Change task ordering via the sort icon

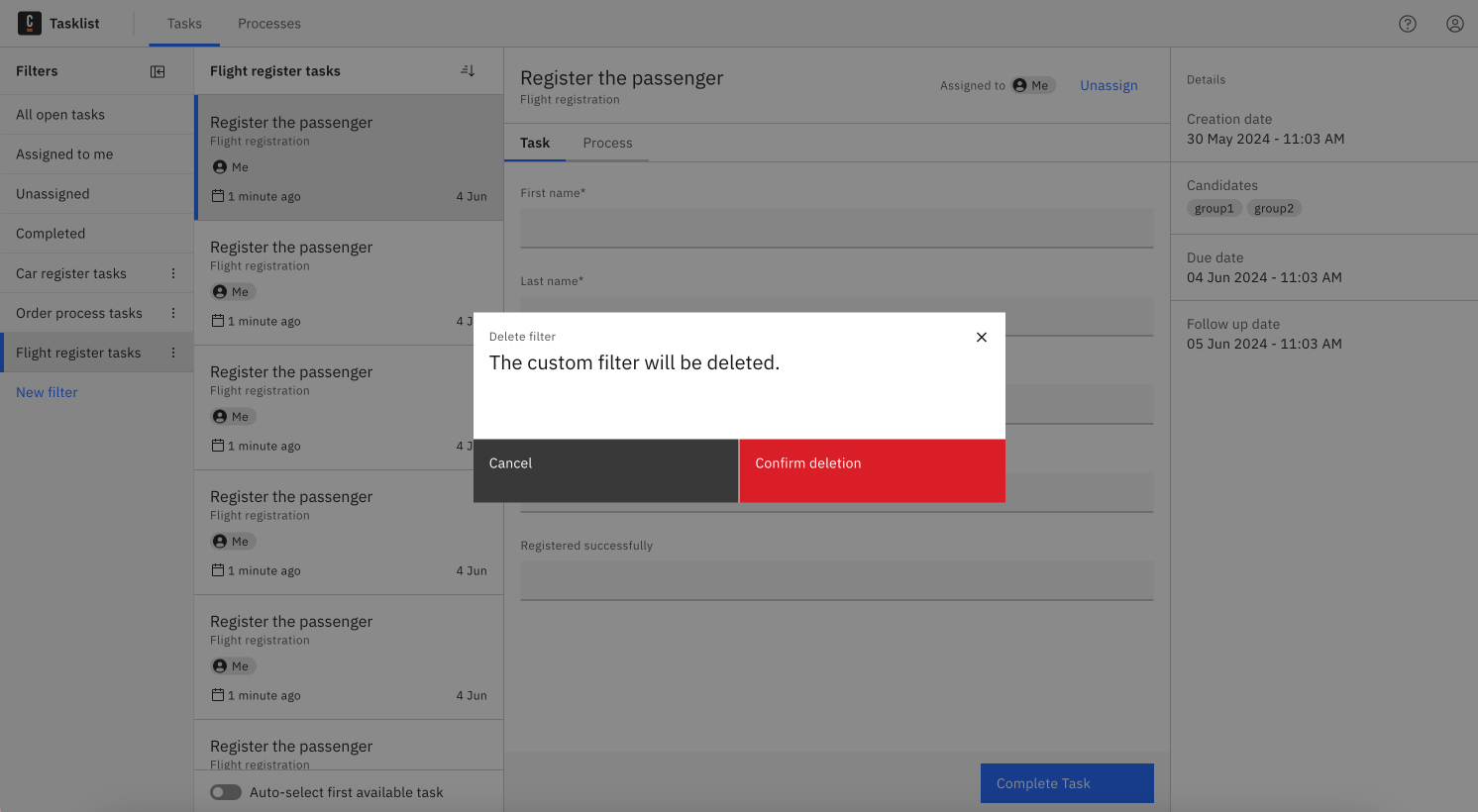[x=467, y=69]
